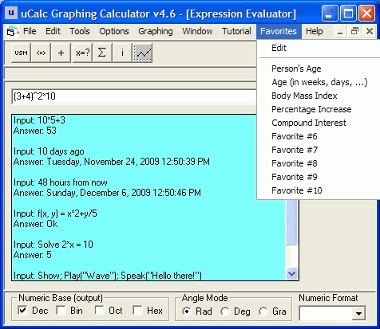Screen dimensions: 380x329
Task: Click the 'Input: 10*5+3' line
Action: coord(39,120)
